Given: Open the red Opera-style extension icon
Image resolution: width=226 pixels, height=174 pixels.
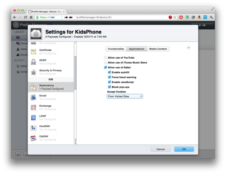Looking at the screenshot, I should [x=181, y=17].
